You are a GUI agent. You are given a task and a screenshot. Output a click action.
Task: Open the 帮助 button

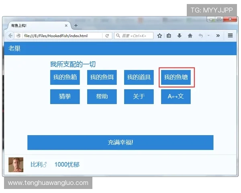pos(102,96)
